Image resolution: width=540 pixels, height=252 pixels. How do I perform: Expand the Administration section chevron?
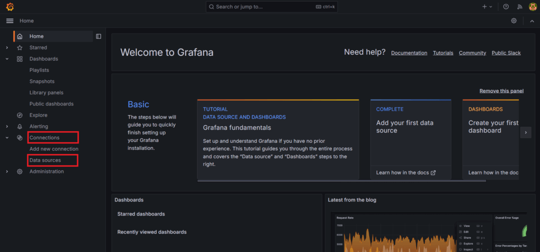coord(7,171)
